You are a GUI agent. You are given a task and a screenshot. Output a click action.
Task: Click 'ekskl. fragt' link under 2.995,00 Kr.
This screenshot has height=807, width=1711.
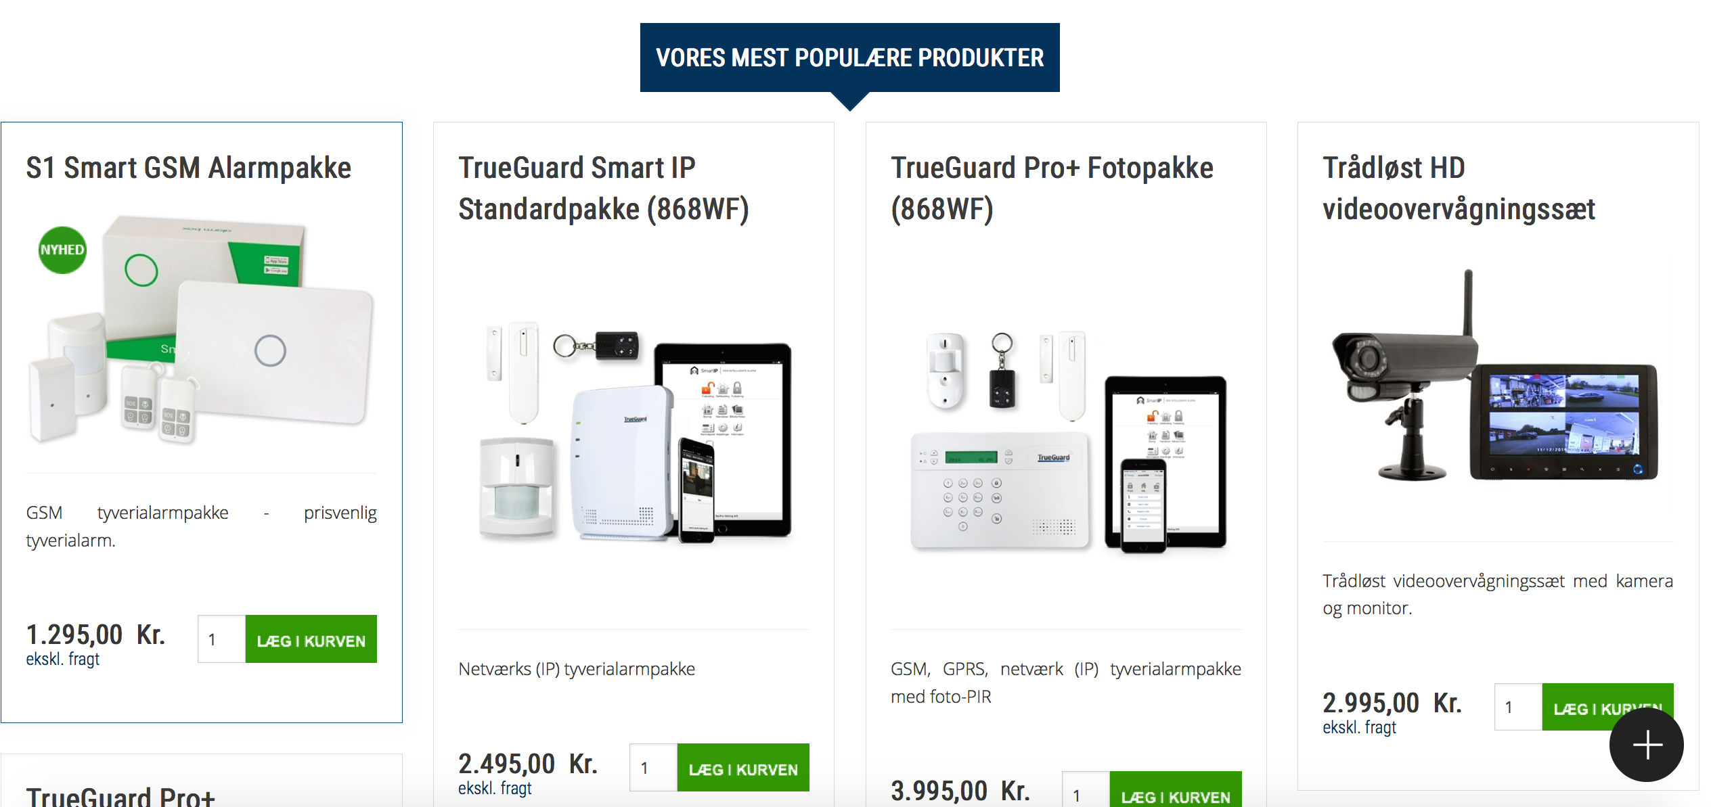(x=1359, y=727)
